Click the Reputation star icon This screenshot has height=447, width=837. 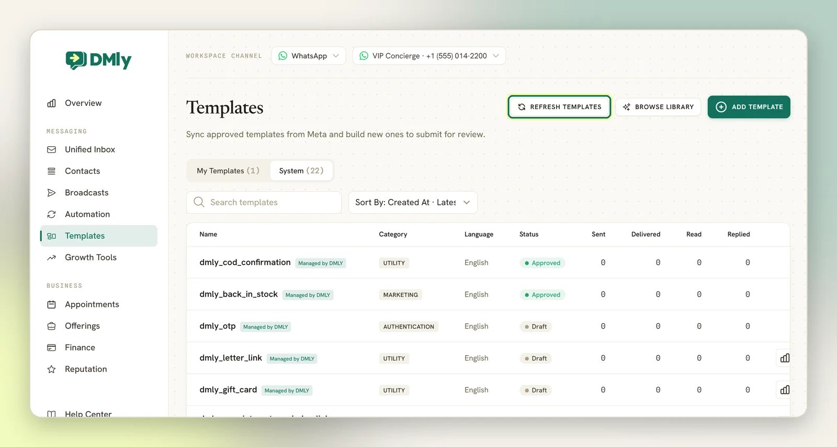tap(51, 369)
